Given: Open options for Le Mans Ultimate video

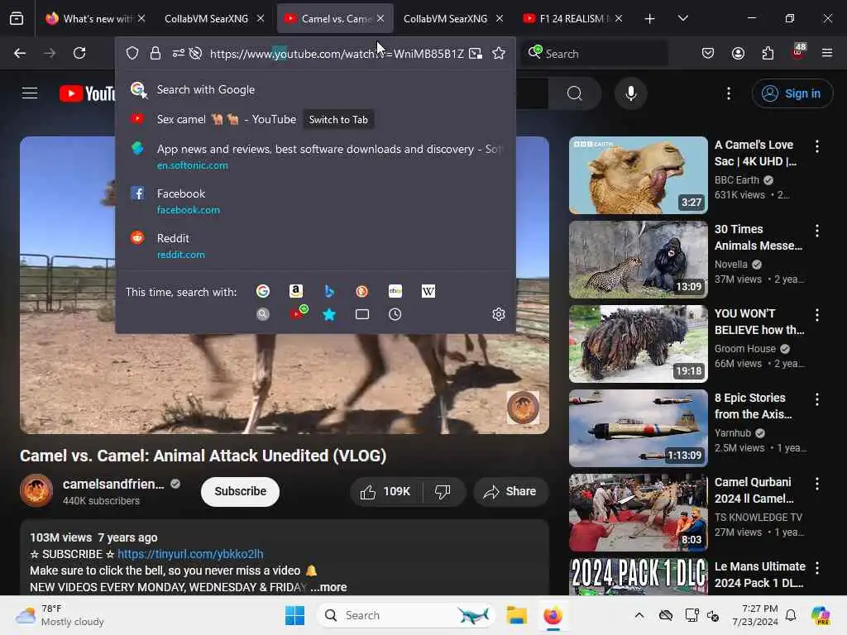Looking at the screenshot, I should point(816,567).
